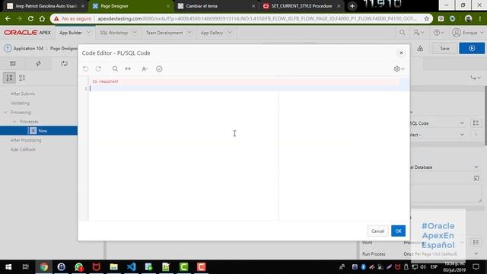Open the App Builder tab

point(71,33)
